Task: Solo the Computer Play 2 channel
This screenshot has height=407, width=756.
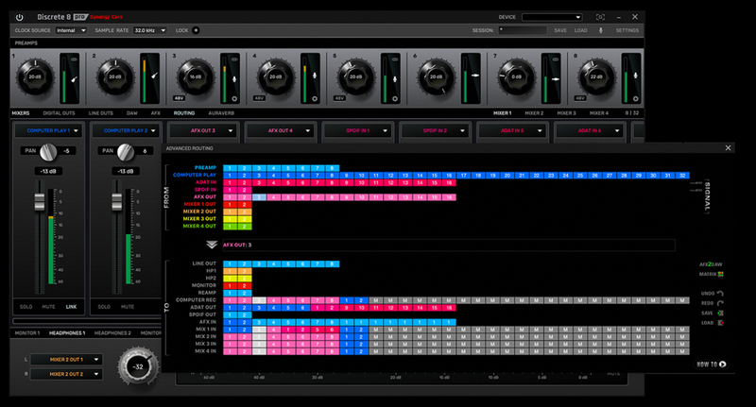Action: 104,307
